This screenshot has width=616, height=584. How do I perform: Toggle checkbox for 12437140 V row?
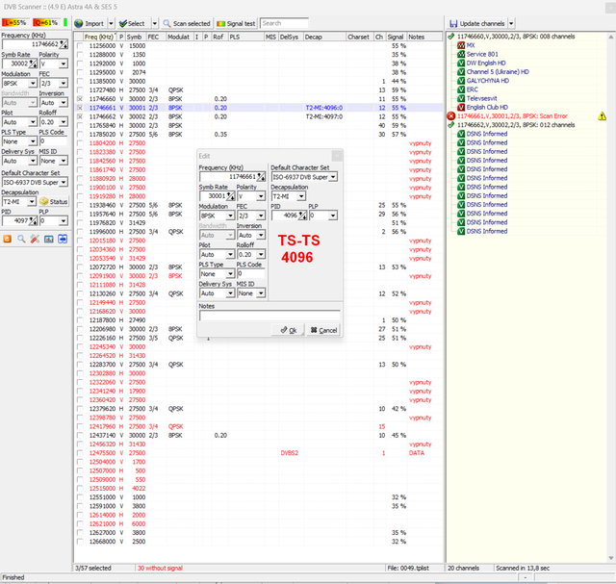[80, 435]
